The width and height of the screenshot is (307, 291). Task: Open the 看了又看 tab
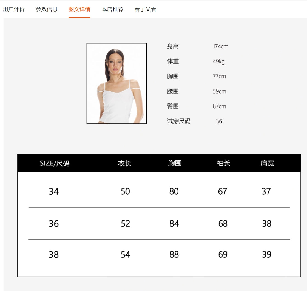[x=145, y=9]
